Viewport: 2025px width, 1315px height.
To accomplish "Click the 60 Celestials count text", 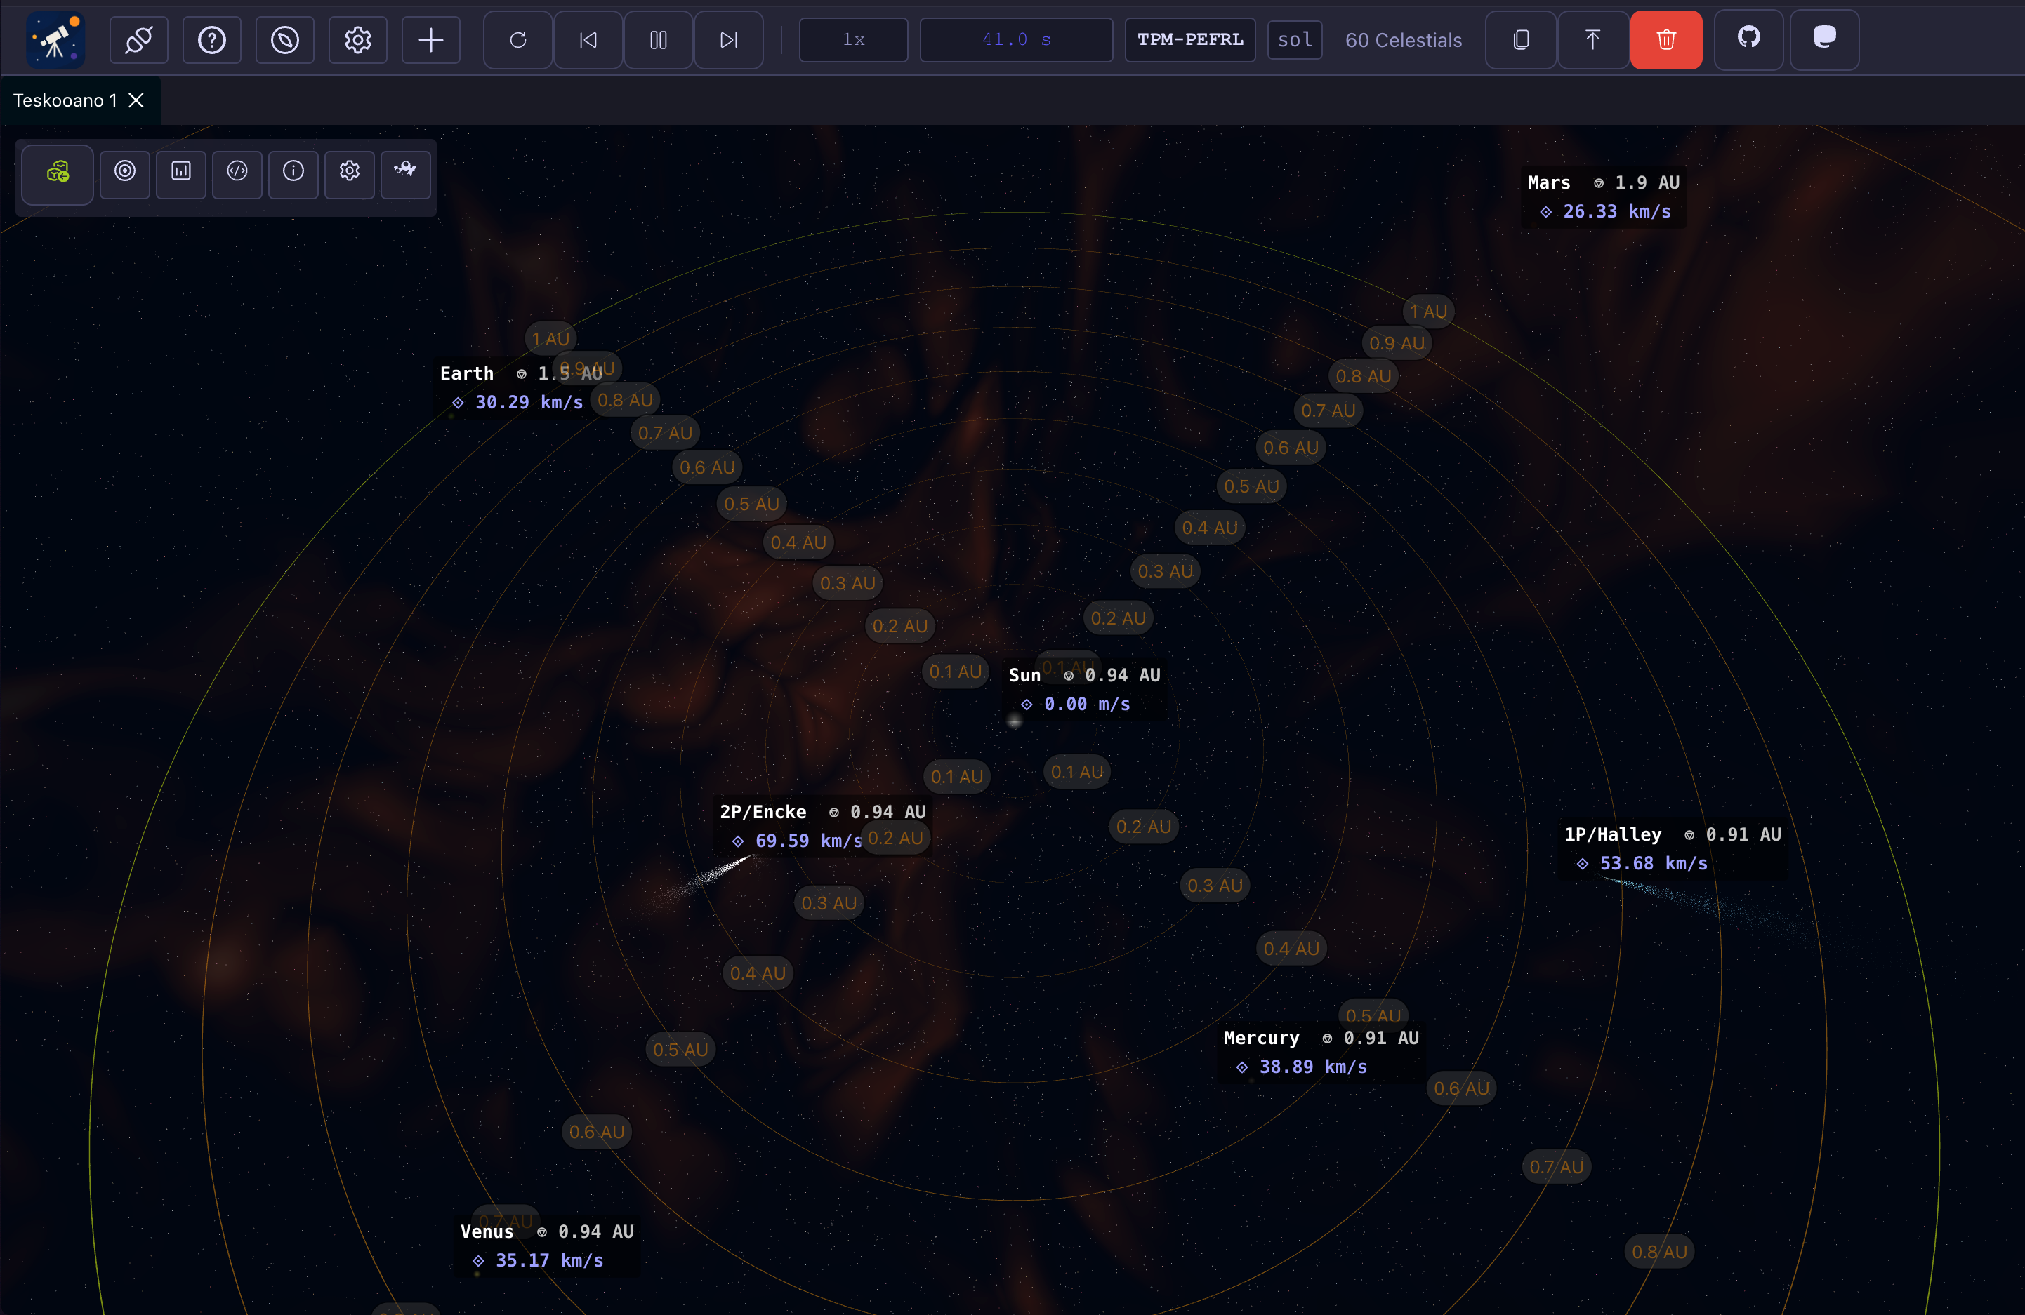I will [1404, 40].
